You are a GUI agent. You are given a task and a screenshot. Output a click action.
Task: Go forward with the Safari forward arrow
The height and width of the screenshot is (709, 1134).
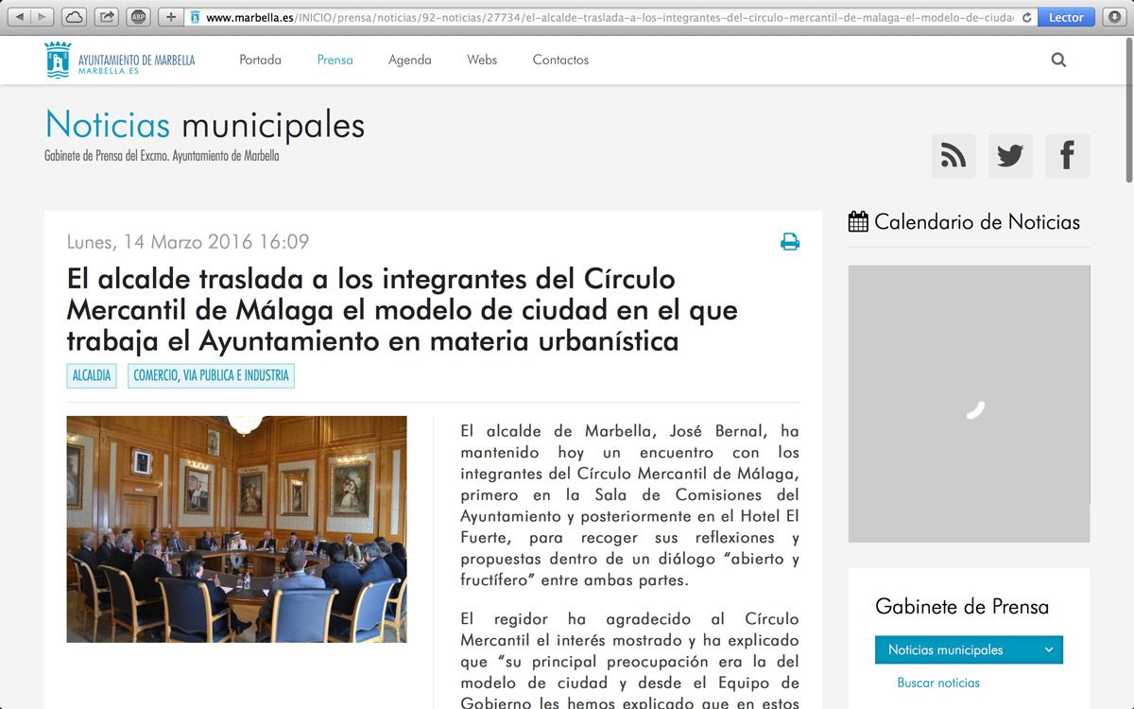[43, 17]
